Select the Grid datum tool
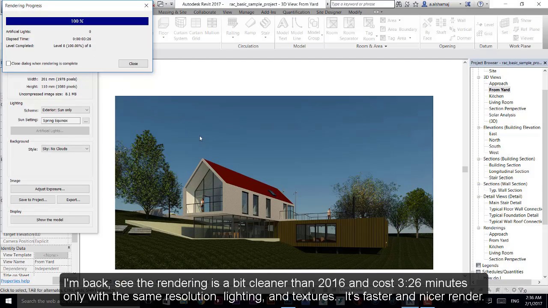Viewport: 548px width, 308px height. coord(484,33)
